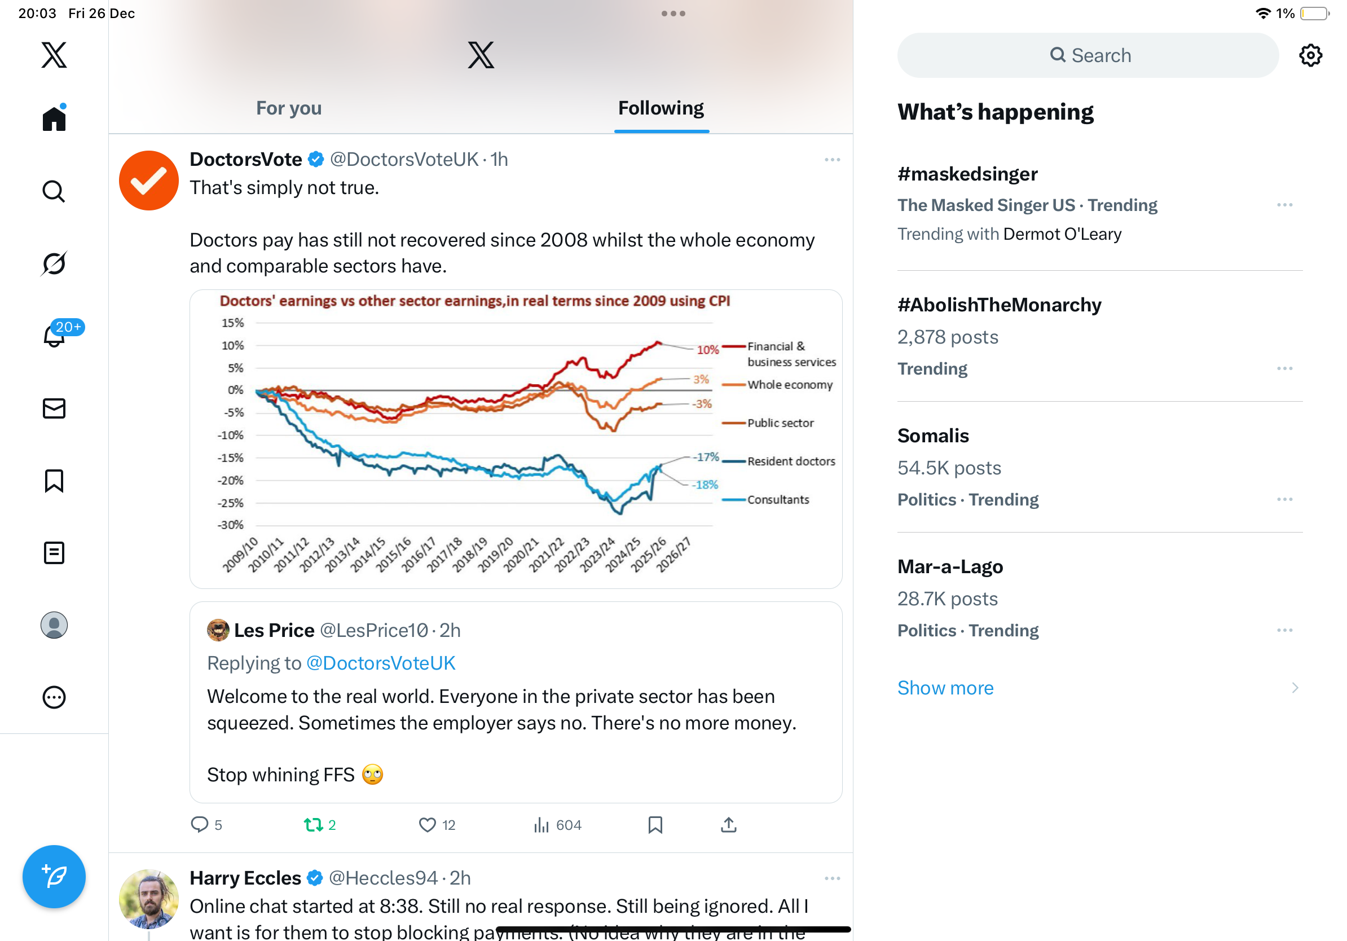The image size is (1347, 941).
Task: Open the #maskedsinger trending topic
Action: tap(967, 174)
